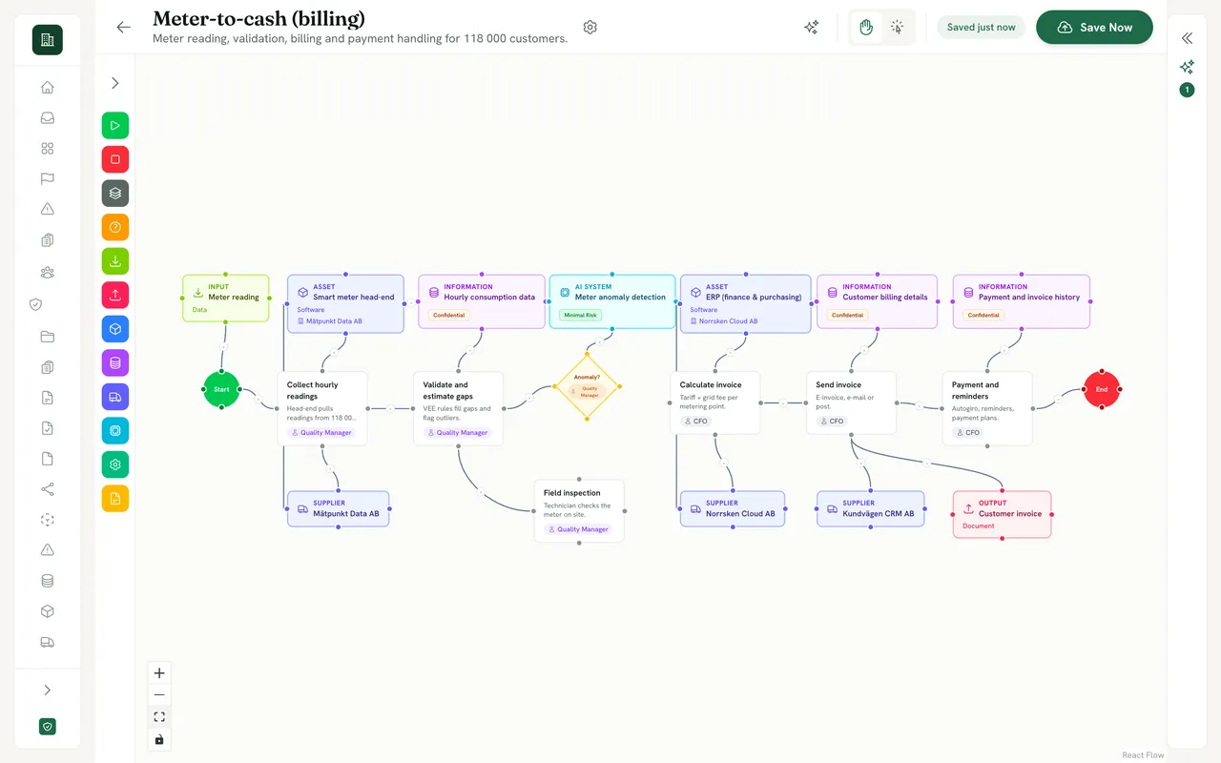The image size is (1221, 763).
Task: Choose the orange question-mark decision tile
Action: pos(115,227)
